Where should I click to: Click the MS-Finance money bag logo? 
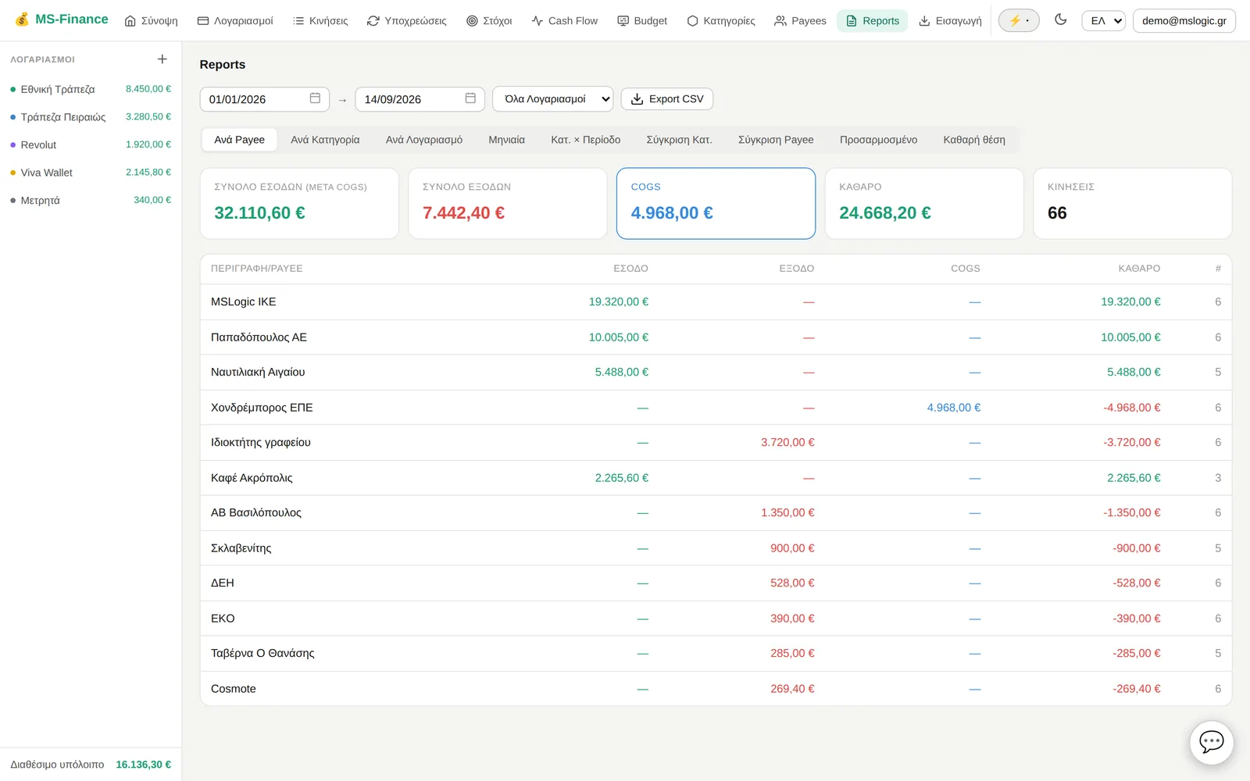click(22, 20)
